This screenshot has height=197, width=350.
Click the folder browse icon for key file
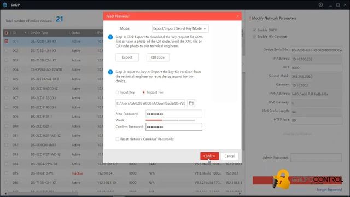pyautogui.click(x=191, y=103)
